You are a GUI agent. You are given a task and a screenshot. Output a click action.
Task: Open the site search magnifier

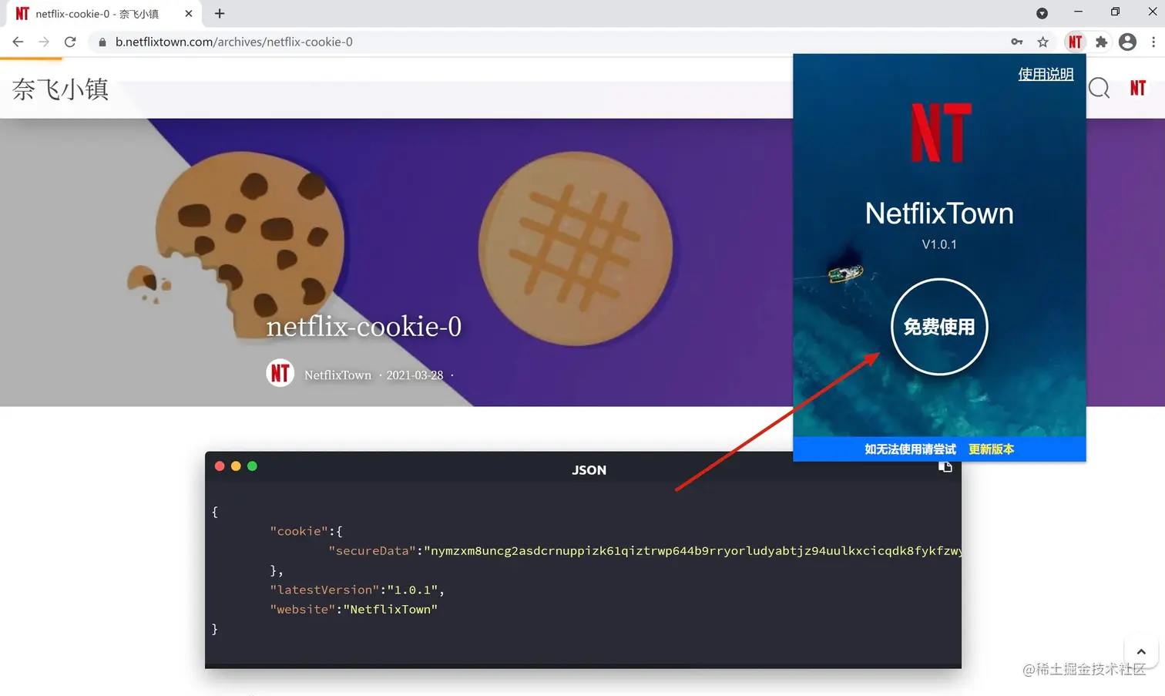[x=1099, y=88]
